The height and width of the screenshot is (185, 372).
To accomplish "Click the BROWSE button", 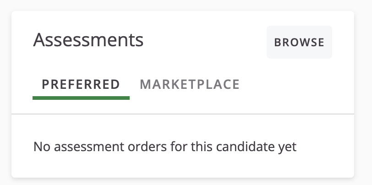I will point(299,42).
